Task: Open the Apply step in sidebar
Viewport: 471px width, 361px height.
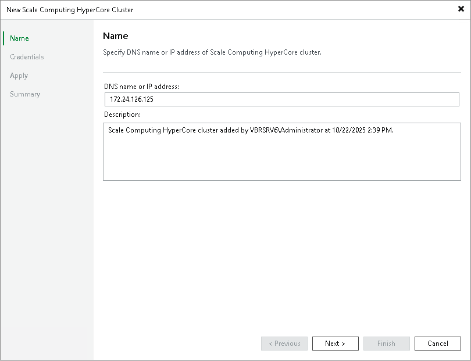Action: click(x=19, y=76)
